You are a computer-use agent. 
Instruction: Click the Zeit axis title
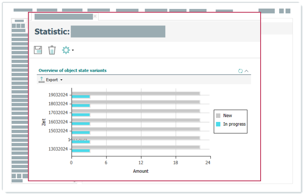coord(44,122)
